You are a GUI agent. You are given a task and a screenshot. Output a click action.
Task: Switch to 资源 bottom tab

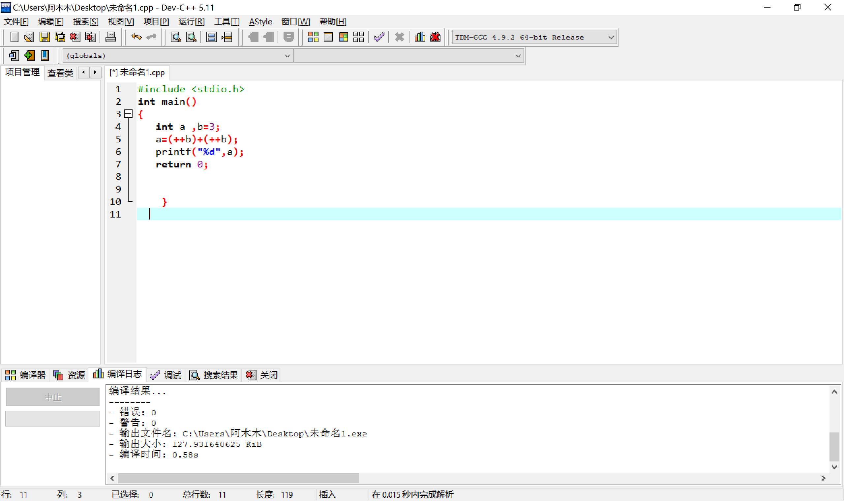(x=69, y=375)
